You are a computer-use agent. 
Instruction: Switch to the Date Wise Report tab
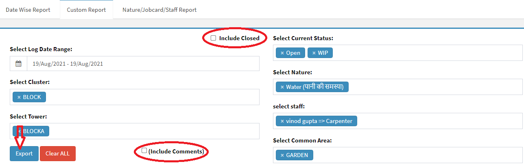point(28,10)
